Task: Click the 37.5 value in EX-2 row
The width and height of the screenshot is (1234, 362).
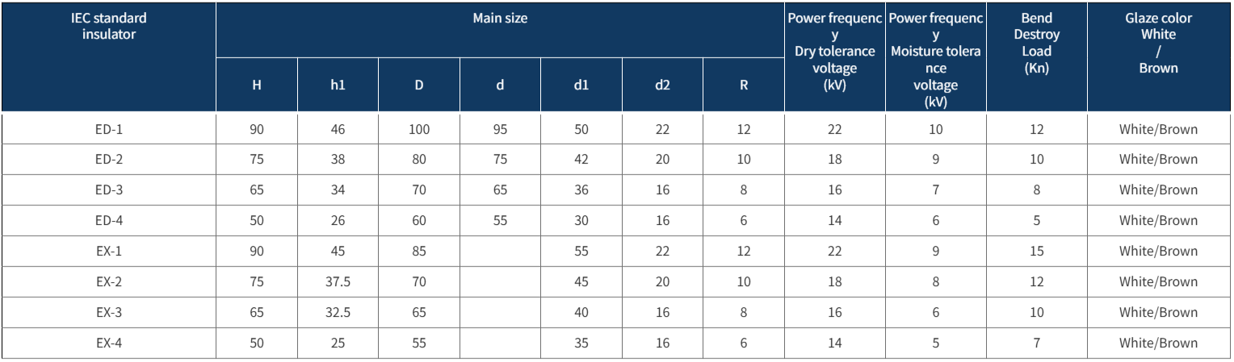Action: click(x=338, y=281)
